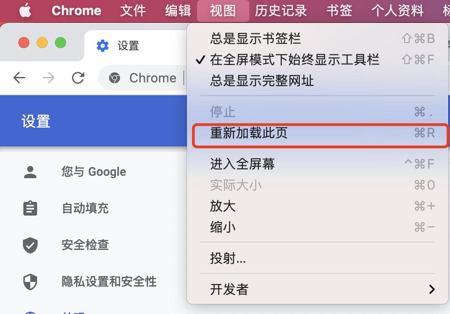Screen dimensions: 450x314
Task: Click the forward navigation arrow
Action: click(48, 78)
